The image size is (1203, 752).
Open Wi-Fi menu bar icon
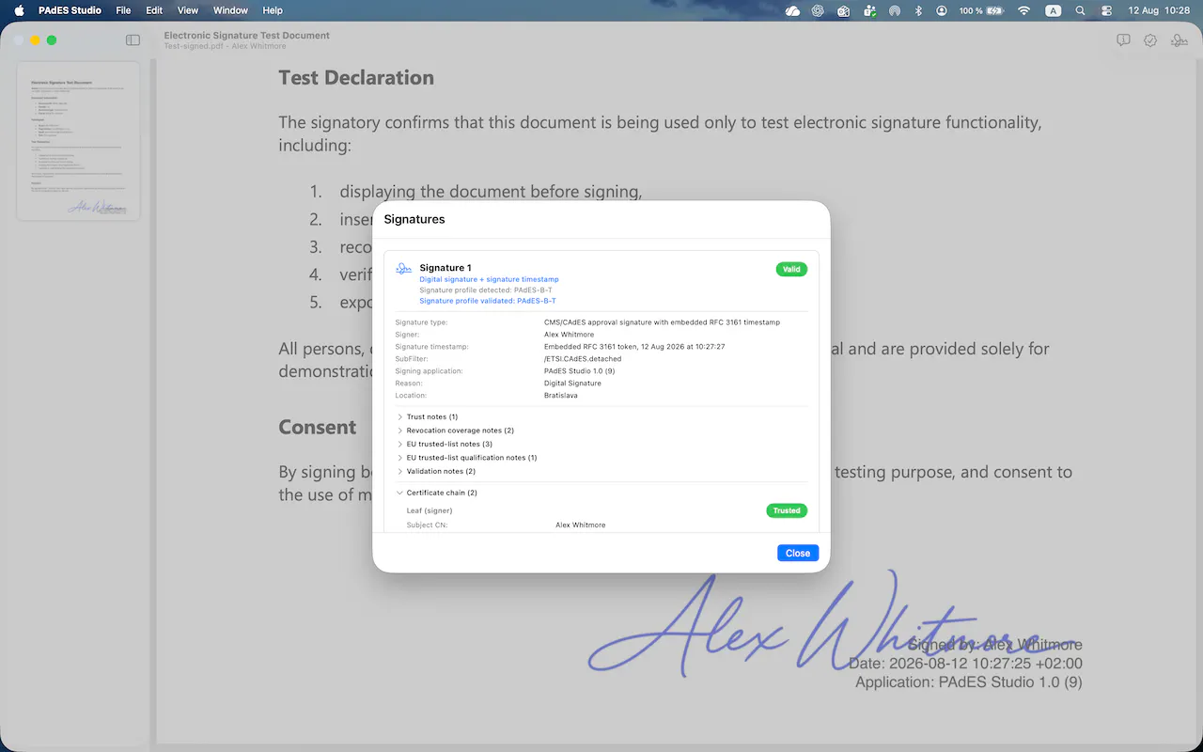(1023, 10)
